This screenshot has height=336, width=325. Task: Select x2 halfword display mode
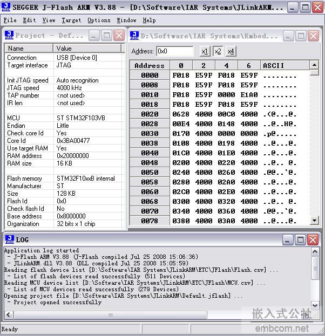coord(218,51)
